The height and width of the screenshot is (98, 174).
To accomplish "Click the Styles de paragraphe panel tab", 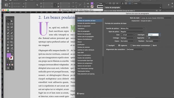I will pyautogui.click(x=112, y=7).
